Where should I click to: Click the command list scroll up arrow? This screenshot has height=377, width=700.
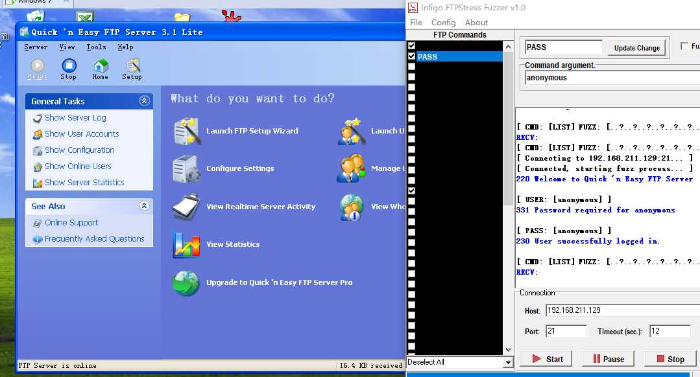pos(508,47)
